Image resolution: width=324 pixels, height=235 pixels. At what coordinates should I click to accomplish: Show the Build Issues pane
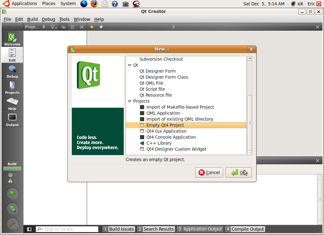click(119, 229)
